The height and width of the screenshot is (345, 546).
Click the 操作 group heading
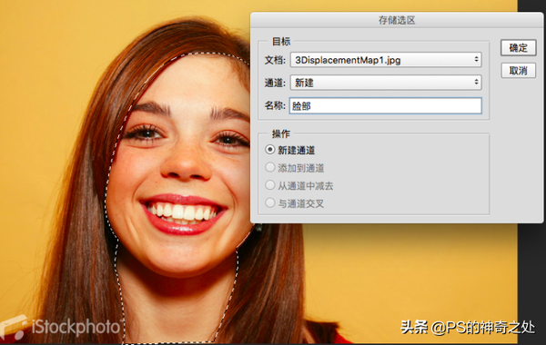click(280, 133)
